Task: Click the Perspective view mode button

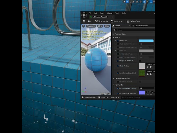Action: click(91, 26)
